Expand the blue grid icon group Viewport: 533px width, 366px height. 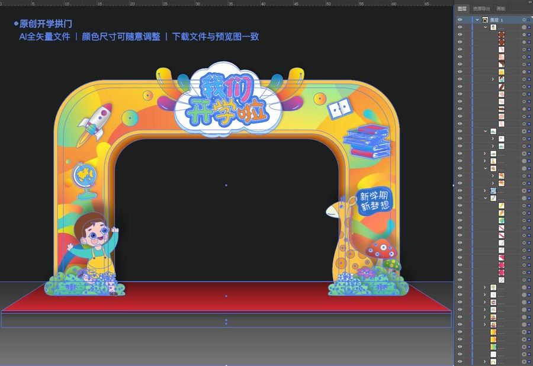tap(486, 191)
